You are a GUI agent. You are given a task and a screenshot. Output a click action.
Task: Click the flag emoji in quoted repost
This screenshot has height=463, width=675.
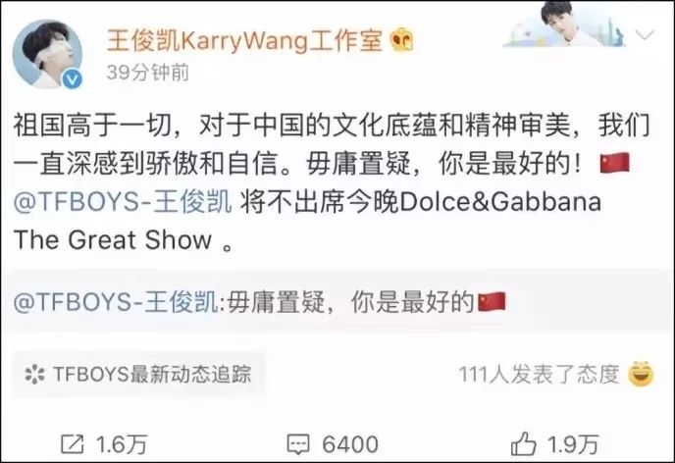493,301
